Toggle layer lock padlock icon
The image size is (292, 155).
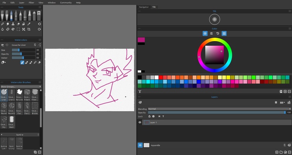click(149, 116)
